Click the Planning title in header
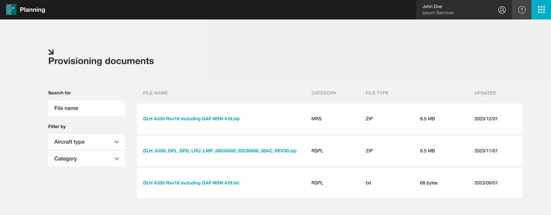The width and height of the screenshot is (551, 215). click(x=32, y=9)
